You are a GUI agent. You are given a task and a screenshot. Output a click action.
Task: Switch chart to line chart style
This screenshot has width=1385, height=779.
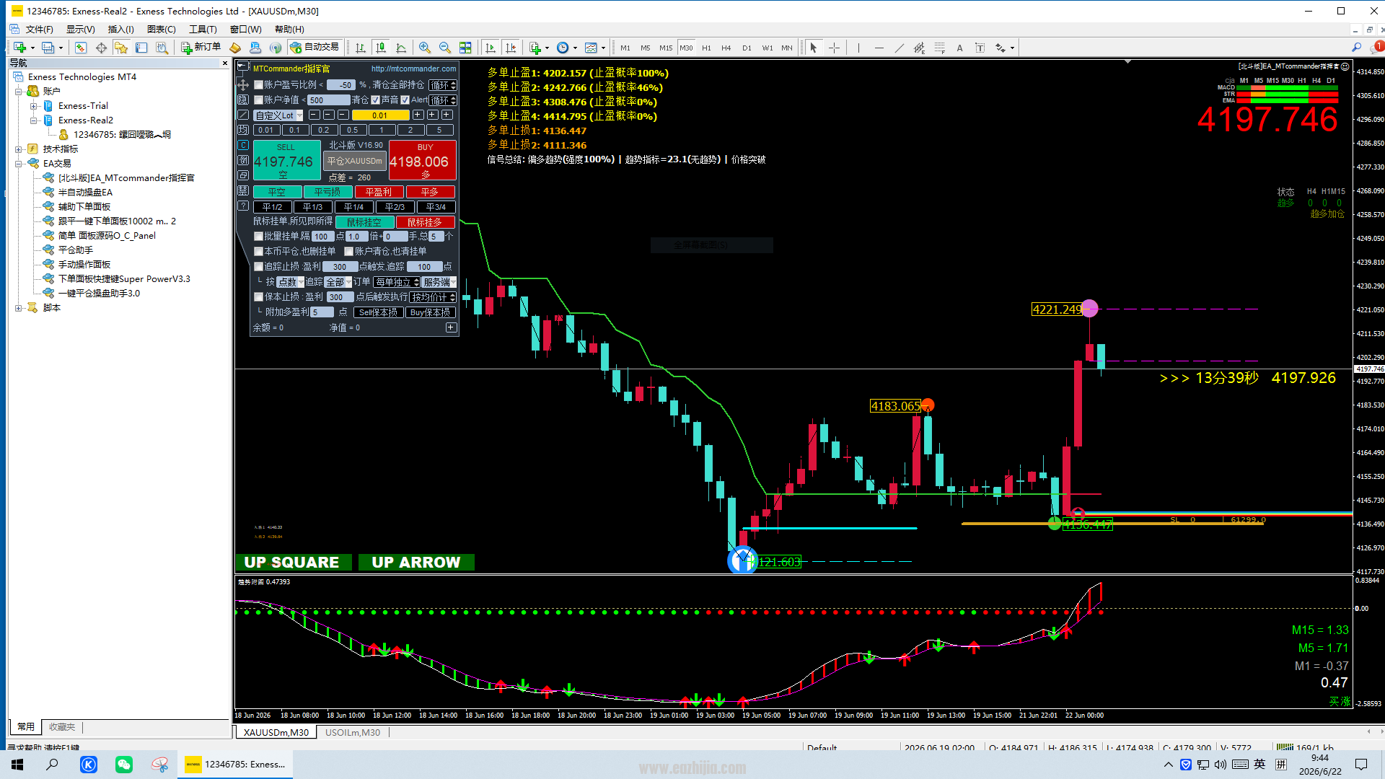401,48
